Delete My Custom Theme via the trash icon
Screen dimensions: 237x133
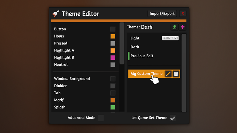pos(176,74)
